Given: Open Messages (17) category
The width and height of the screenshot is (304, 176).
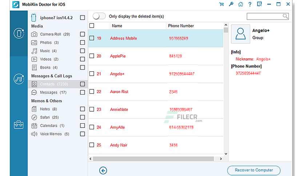Looking at the screenshot, I should tap(53, 92).
